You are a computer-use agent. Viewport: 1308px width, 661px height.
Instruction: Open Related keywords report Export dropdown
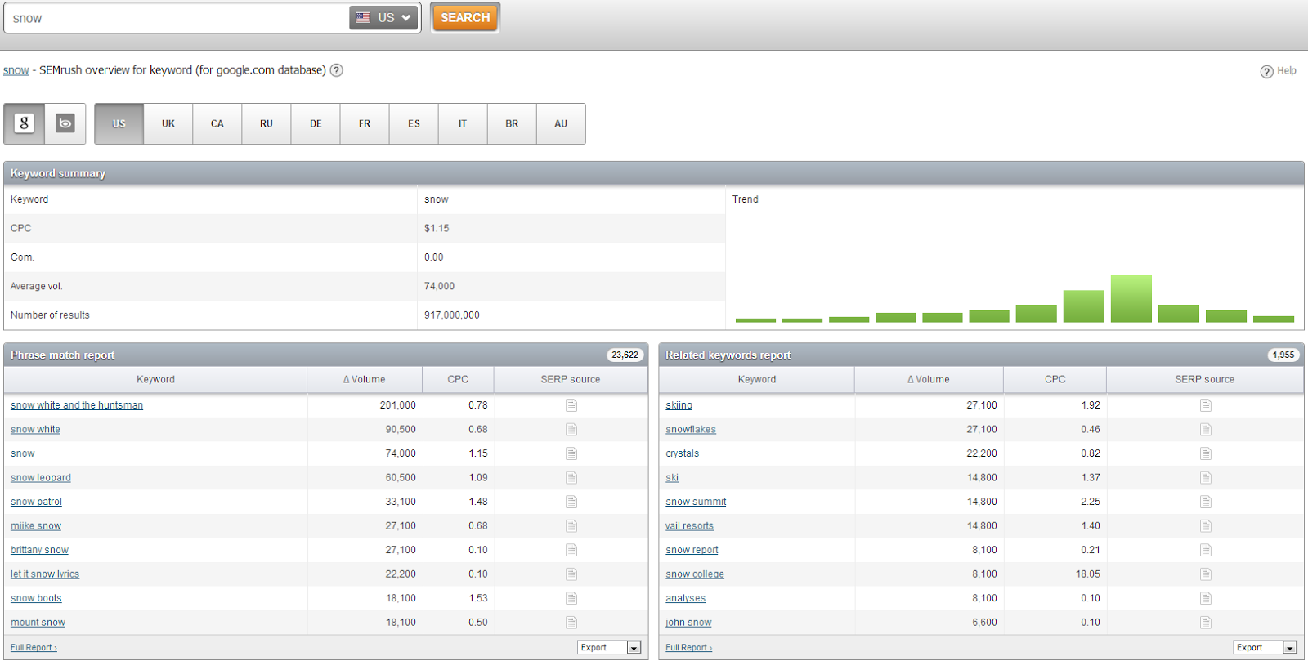[x=1265, y=647]
